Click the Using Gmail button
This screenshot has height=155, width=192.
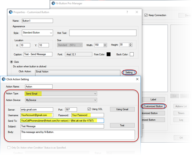[x=122, y=109]
